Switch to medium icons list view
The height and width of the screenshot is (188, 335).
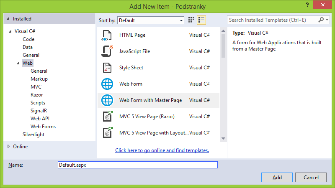click(201, 20)
